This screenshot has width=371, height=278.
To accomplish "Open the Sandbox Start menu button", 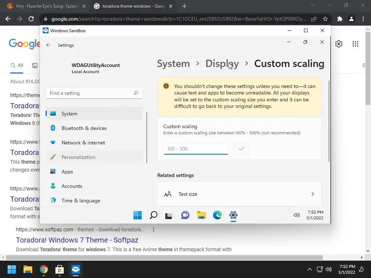I will tap(137, 215).
